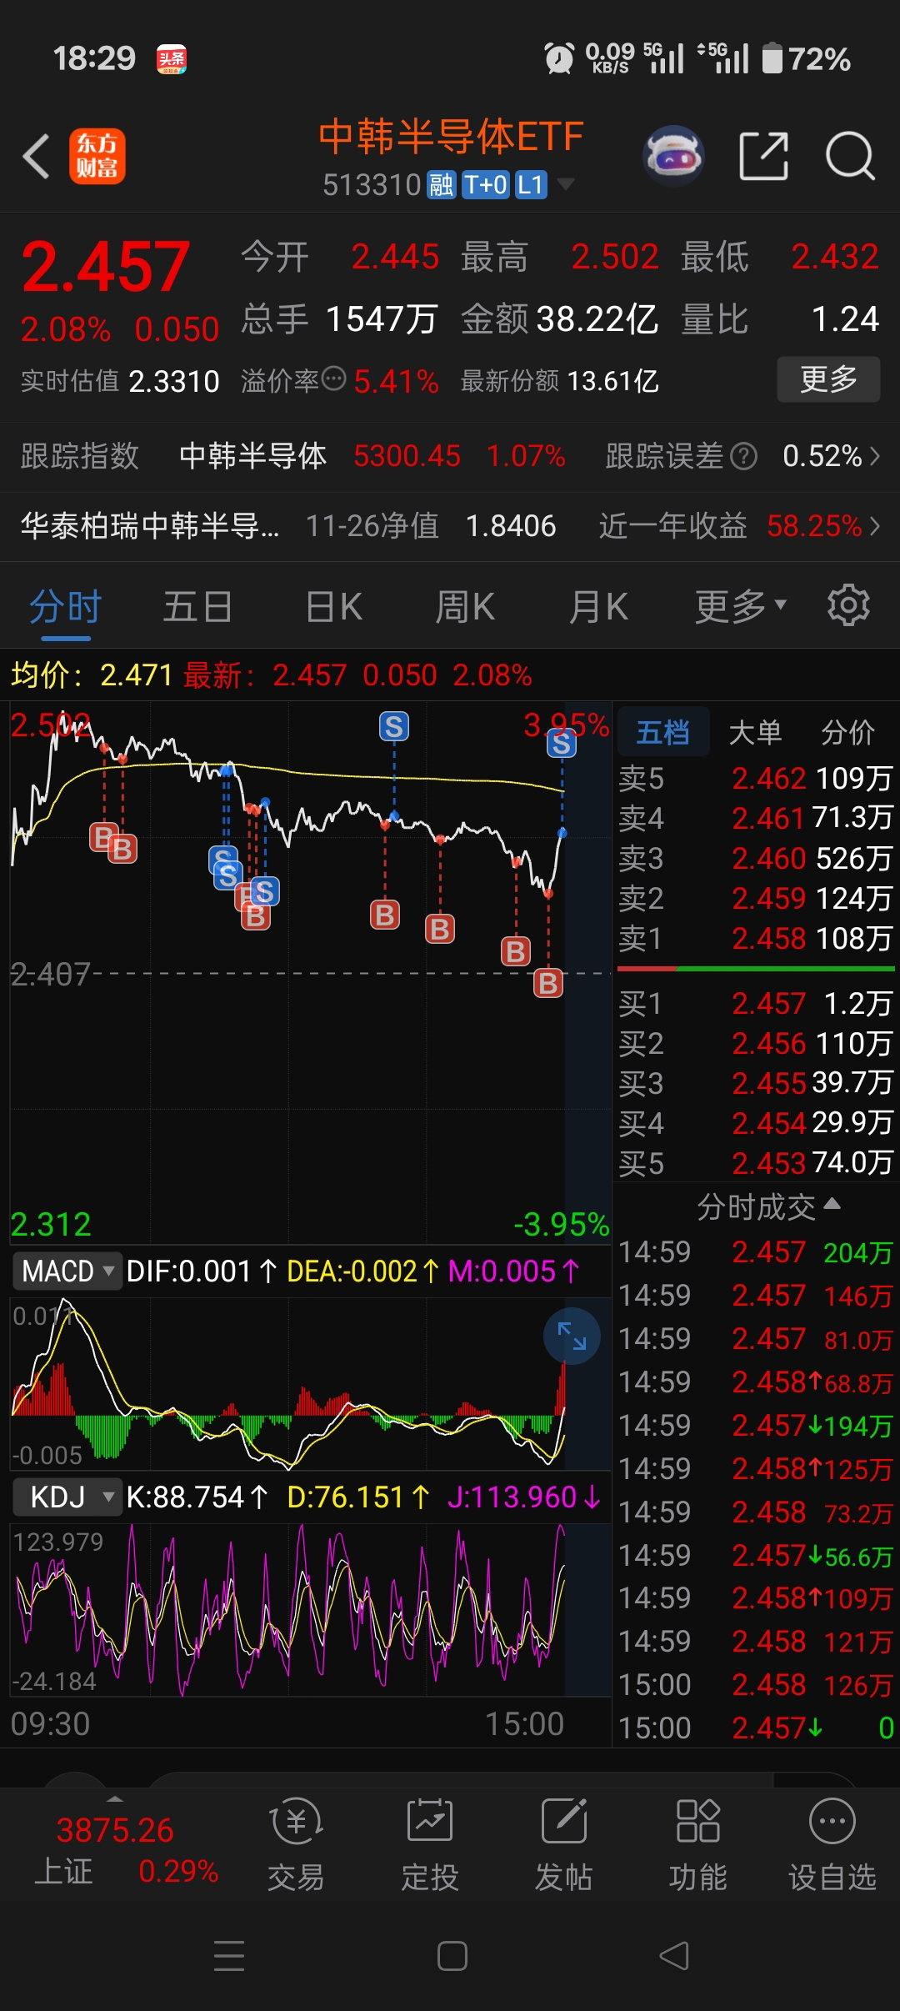
Task: Tap the KDJ oscillator chart area
Action: click(310, 1610)
